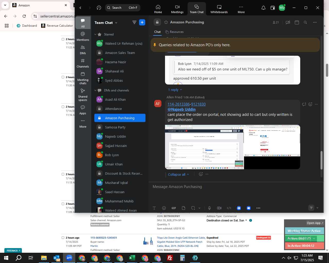Go back with the navigation arrow in Zoom
329x263 pixels.
tap(80, 8)
